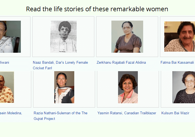Open the Moledina photo thumbnail
The height and width of the screenshot is (137, 195).
(7, 87)
